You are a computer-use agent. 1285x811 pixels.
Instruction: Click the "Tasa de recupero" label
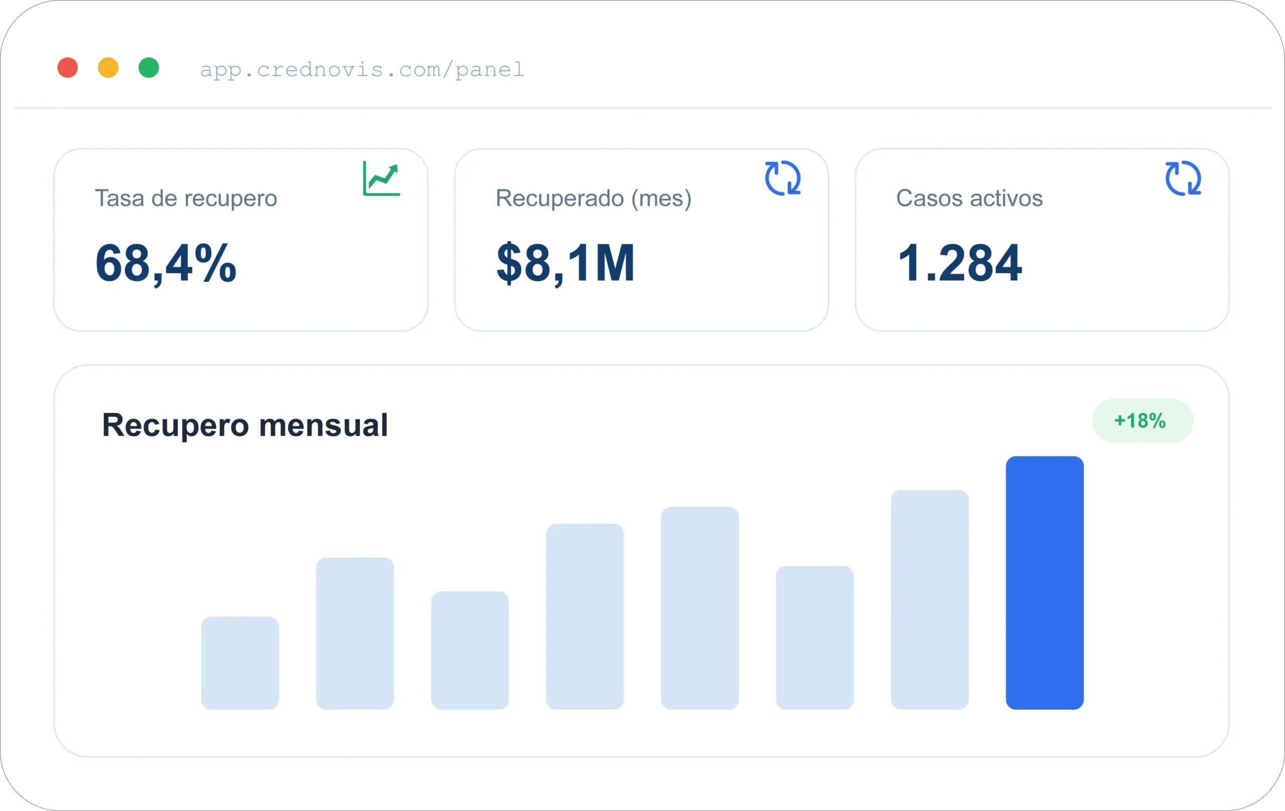[186, 198]
